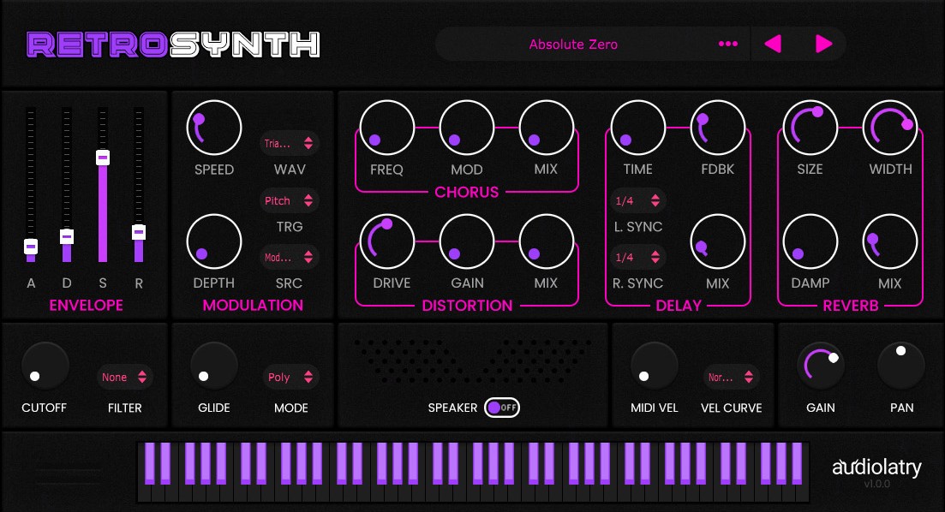The image size is (945, 512).
Task: Click the Reverb MIX knob
Action: coord(890,241)
